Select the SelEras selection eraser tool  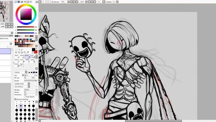pos(33,61)
